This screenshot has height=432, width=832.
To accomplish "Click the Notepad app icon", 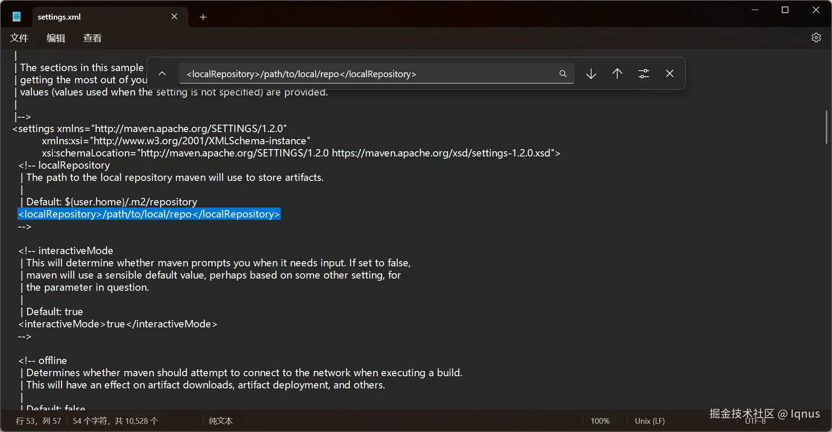I will click(x=17, y=17).
